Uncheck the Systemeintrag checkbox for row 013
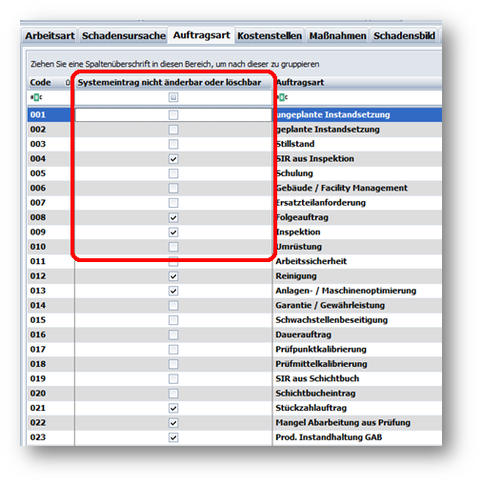Viewport: 482px width, 486px height. coord(173,291)
